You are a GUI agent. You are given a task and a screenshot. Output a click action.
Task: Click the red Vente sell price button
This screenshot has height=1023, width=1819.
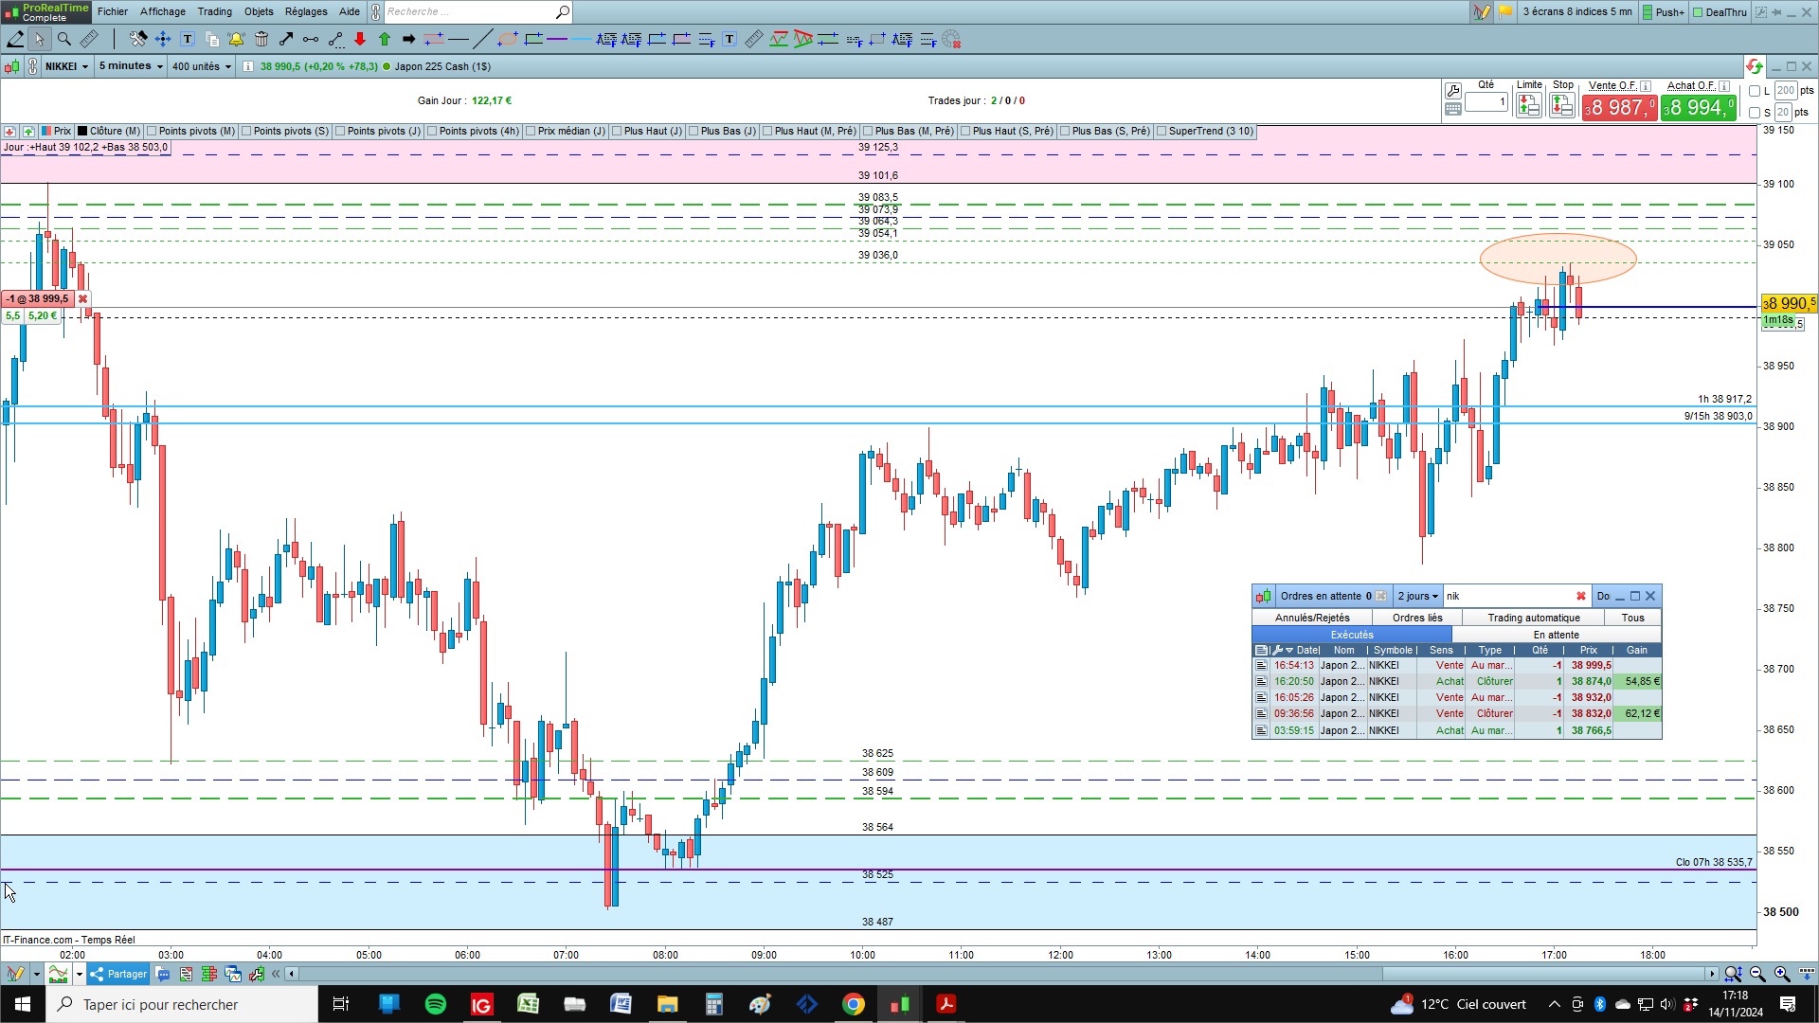pos(1619,108)
